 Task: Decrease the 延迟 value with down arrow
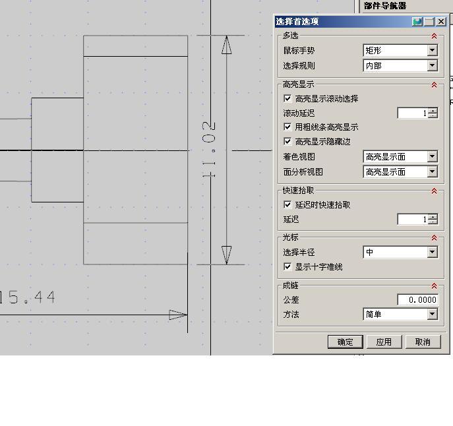[433, 222]
